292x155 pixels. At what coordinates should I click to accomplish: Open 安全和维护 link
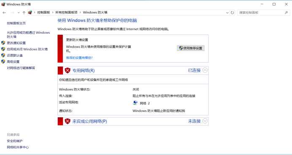click(x=15, y=141)
